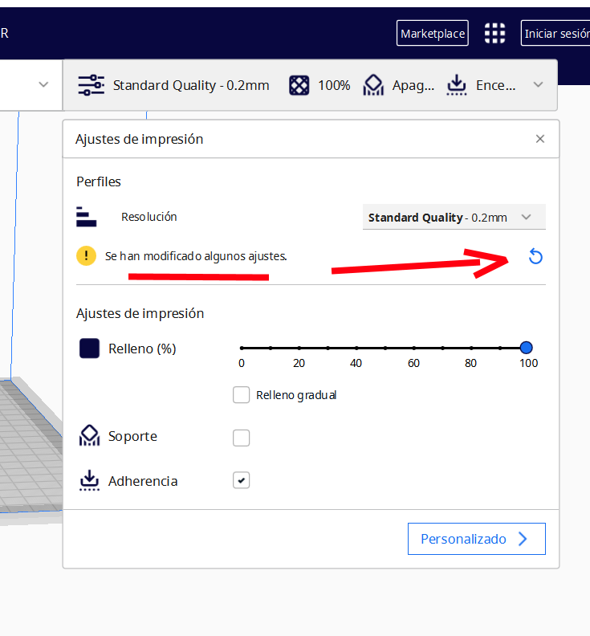This screenshot has height=636, width=590.
Task: Click the print settings sliders icon in top bar
Action: click(92, 85)
